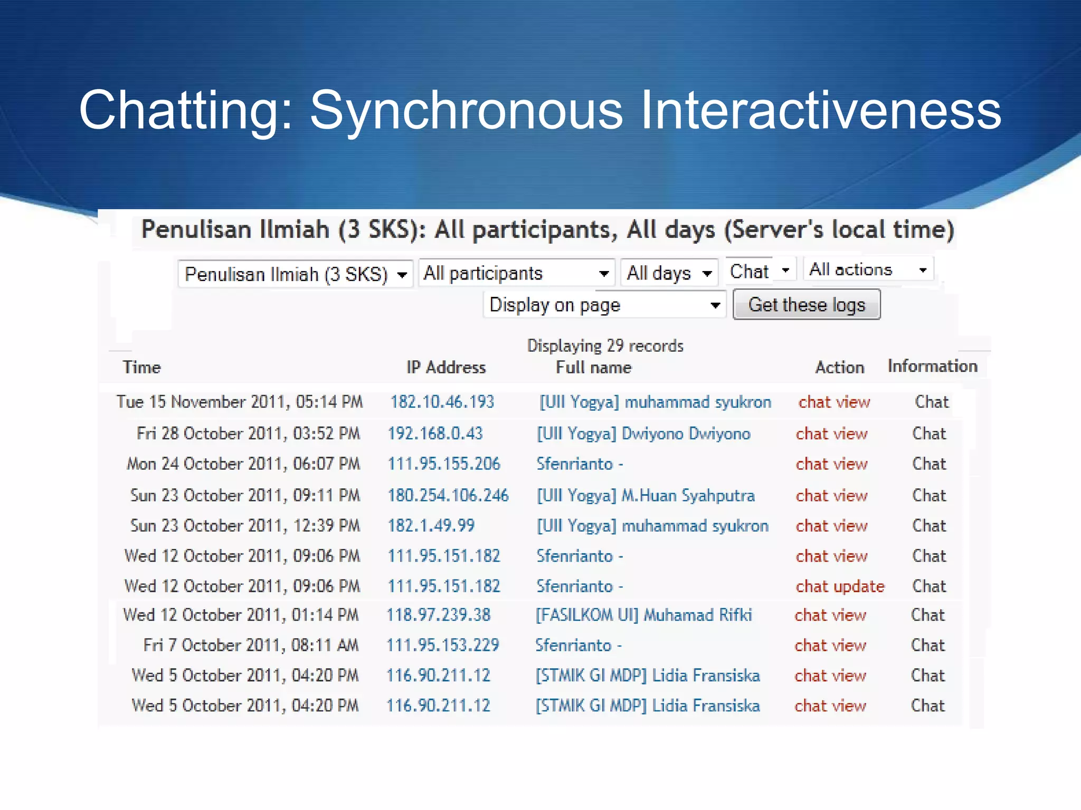Open IP address 182.1.49.99
Viewport: 1081px width, 810px height.
click(431, 526)
